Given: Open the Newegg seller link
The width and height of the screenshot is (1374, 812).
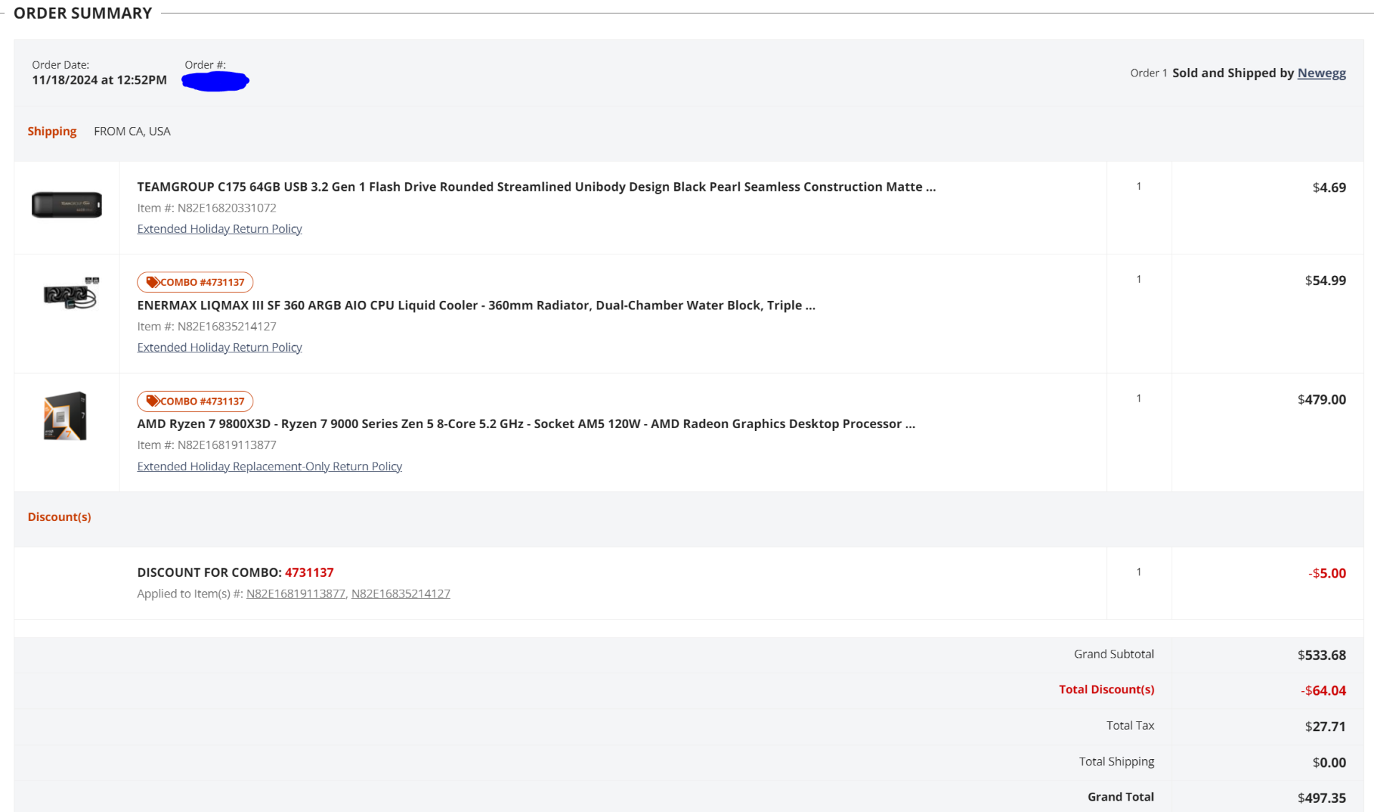Looking at the screenshot, I should [1321, 73].
